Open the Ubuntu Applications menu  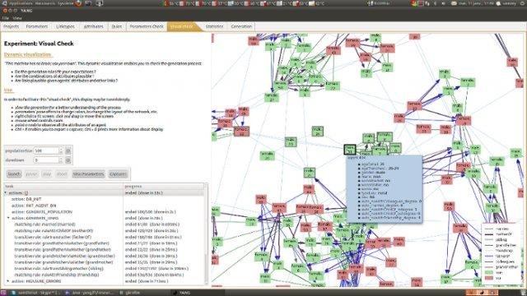pos(20,3)
